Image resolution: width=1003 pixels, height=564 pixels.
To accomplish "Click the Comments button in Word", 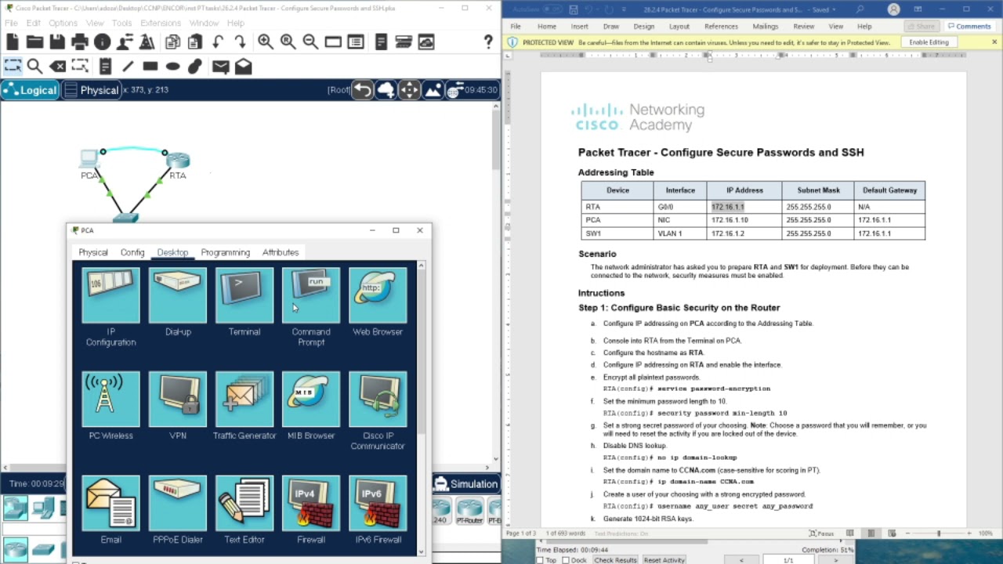I will pyautogui.click(x=969, y=26).
